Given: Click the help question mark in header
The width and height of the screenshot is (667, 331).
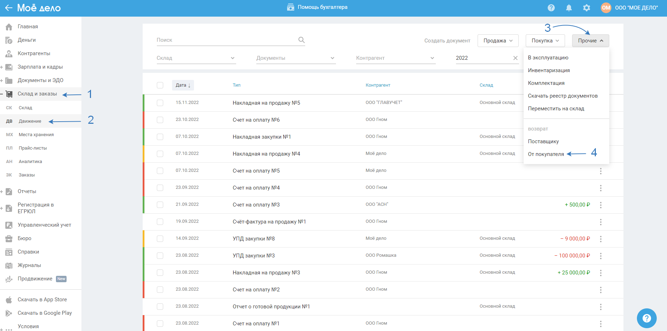Looking at the screenshot, I should click(551, 8).
